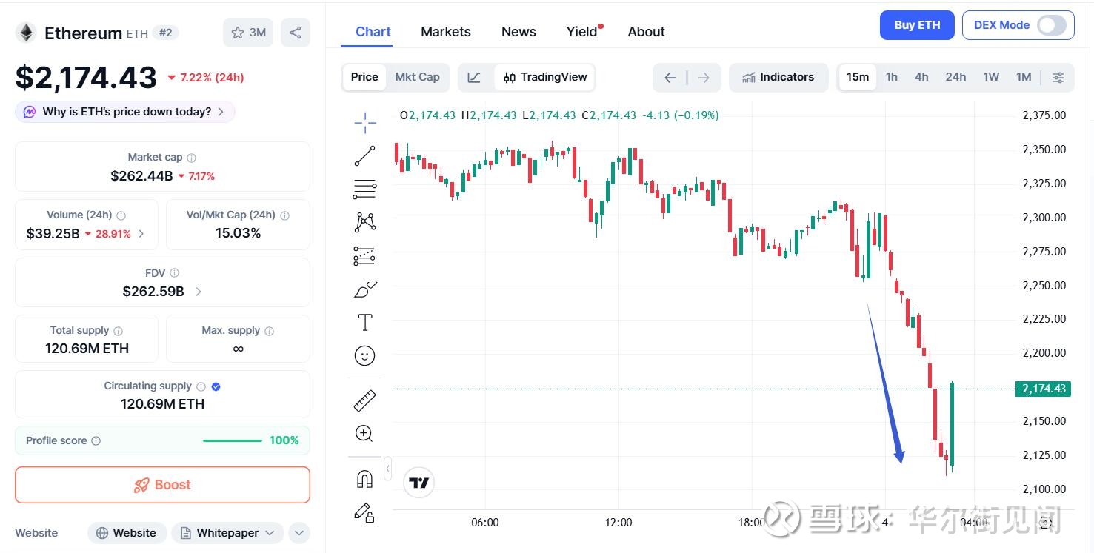This screenshot has height=553, width=1094.
Task: Select the 1h timeframe interval
Action: click(892, 77)
